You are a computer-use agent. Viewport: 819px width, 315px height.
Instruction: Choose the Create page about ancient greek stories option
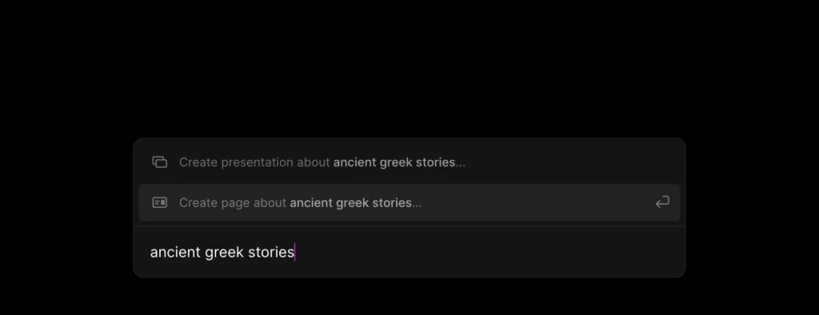(x=409, y=202)
